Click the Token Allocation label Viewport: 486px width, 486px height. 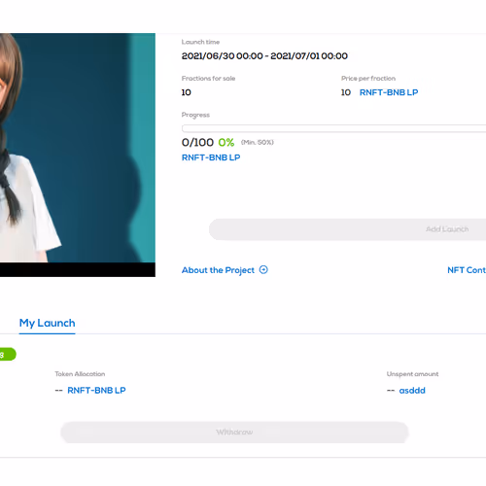pos(80,374)
